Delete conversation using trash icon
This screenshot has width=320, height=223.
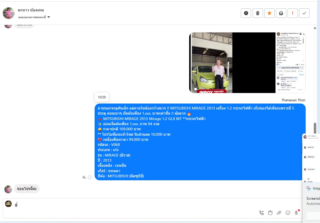tap(258, 13)
